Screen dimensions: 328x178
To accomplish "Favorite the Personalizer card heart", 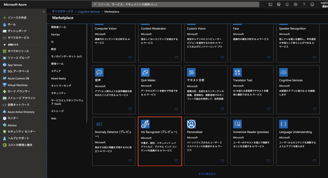I will click(x=222, y=161).
